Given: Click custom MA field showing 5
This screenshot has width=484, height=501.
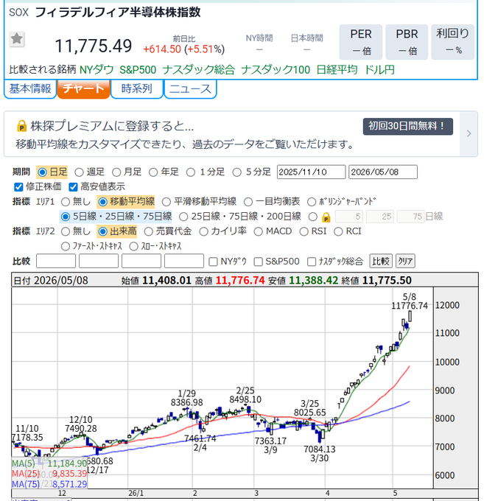Looking at the screenshot, I should click(348, 217).
